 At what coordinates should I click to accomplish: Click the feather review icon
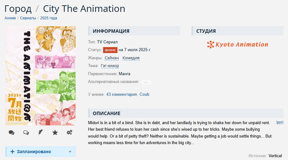pos(40,132)
